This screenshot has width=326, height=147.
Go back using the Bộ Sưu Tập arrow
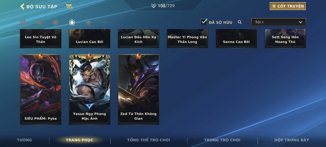(22, 6)
